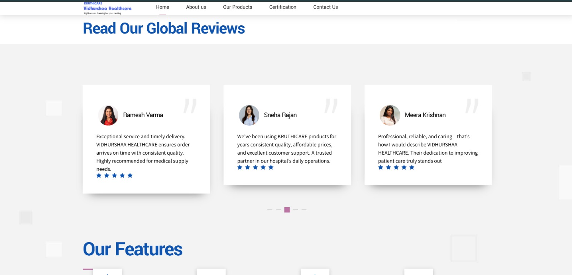
Task: Click Ramesh Varma's profile photo
Action: tap(108, 115)
